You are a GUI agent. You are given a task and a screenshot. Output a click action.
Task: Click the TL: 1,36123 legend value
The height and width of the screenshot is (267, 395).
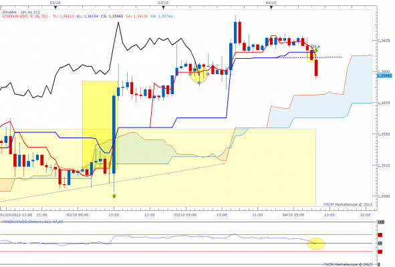tap(63, 16)
